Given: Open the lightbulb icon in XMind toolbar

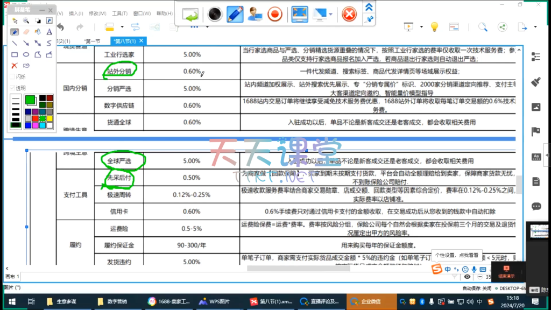Looking at the screenshot, I should pyautogui.click(x=435, y=26).
